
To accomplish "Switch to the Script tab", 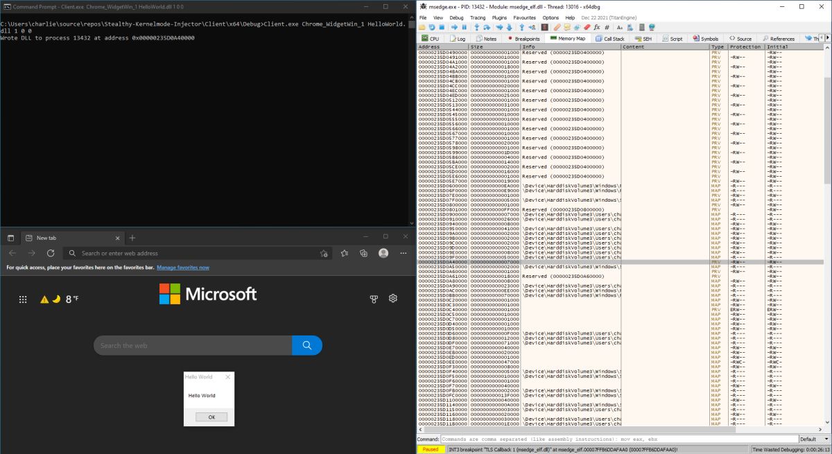I will click(673, 39).
